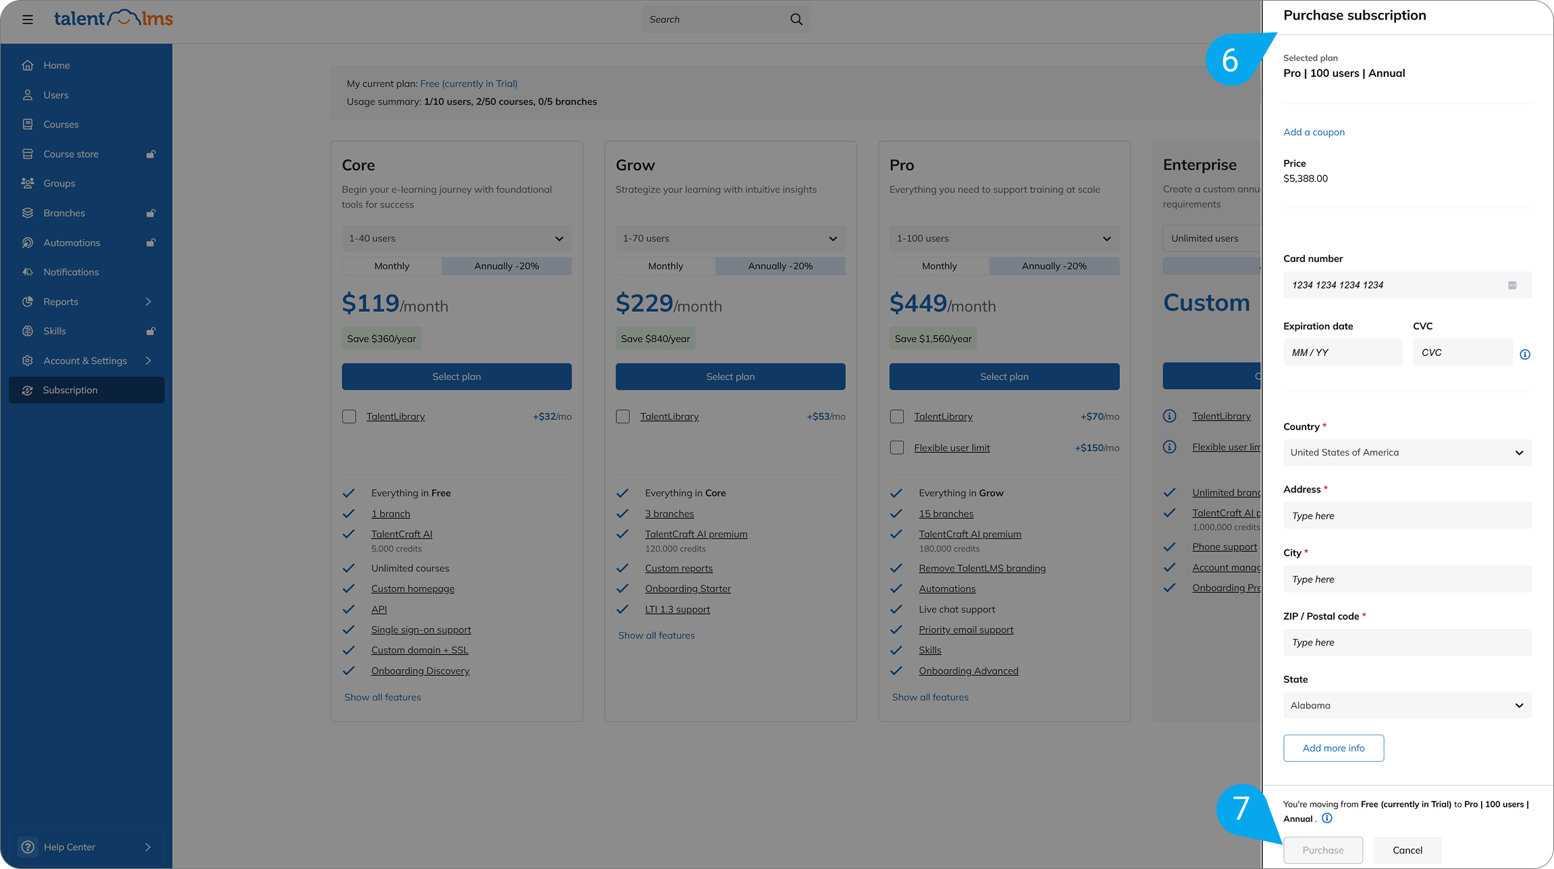Click the Course store sidebar icon

pyautogui.click(x=28, y=154)
